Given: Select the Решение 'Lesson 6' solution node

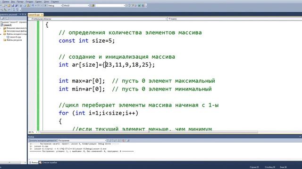Looking at the screenshot, I should point(14,22).
